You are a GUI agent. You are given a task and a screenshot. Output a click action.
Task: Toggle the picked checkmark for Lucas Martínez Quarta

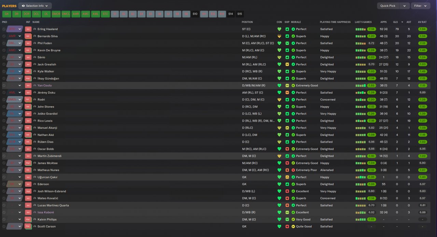click(4, 205)
